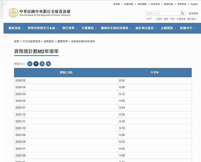Click the Central Bank logo emblem
Viewport: 201px width, 162px height.
[x=13, y=13]
